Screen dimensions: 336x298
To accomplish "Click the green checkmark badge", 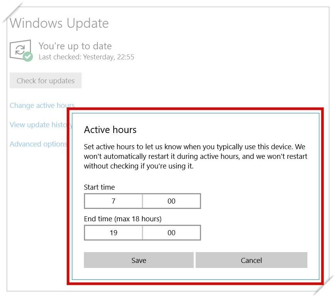I will pyautogui.click(x=27, y=57).
